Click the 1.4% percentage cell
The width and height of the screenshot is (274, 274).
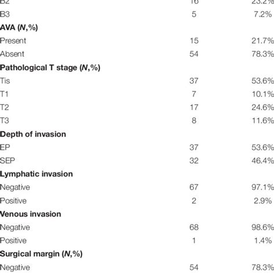[x=263, y=240]
